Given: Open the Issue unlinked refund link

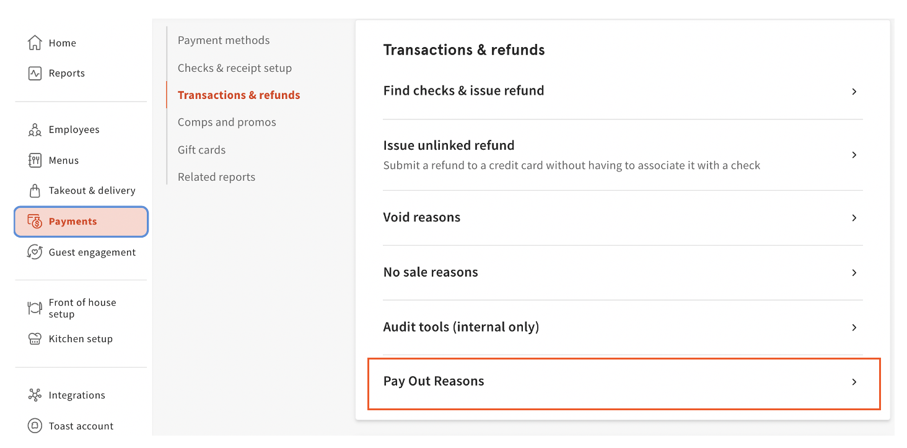Looking at the screenshot, I should (449, 145).
